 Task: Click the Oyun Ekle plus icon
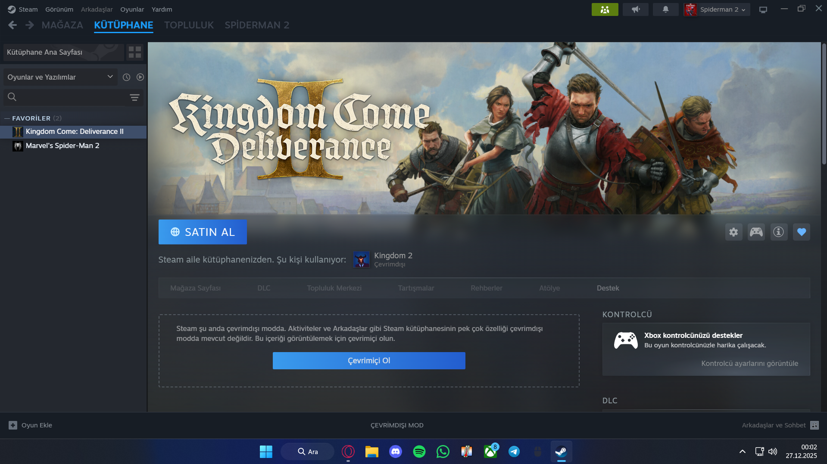click(13, 425)
